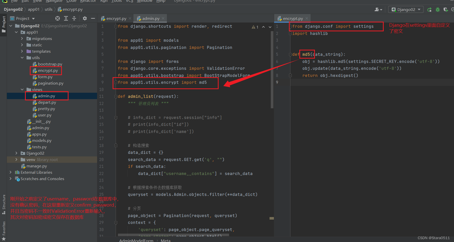Close the left encrypt.py editor tab

tap(130, 18)
